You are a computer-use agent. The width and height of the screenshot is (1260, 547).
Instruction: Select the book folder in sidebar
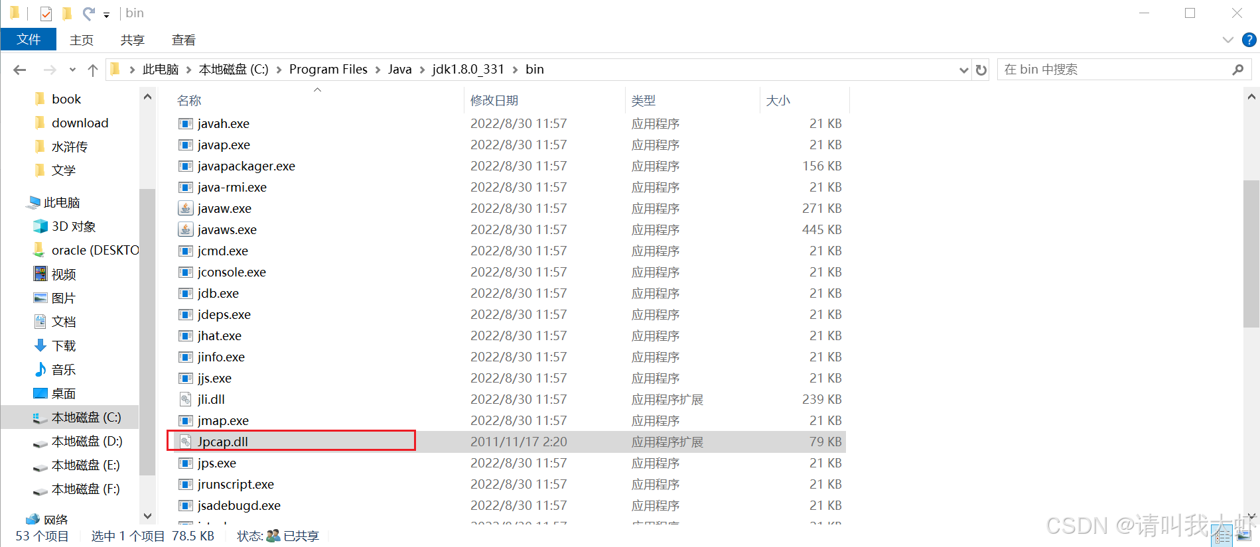pos(66,99)
